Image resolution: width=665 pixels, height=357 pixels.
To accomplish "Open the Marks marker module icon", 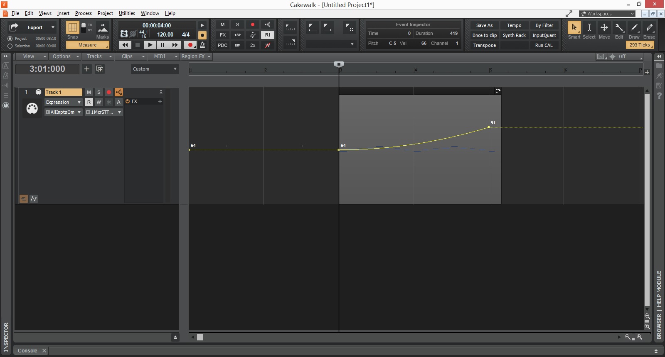I will pyautogui.click(x=102, y=28).
